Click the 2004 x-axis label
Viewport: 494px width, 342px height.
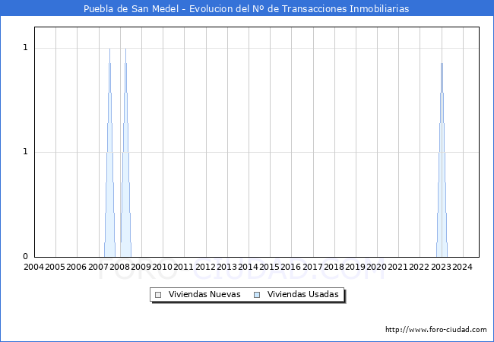[33, 267]
